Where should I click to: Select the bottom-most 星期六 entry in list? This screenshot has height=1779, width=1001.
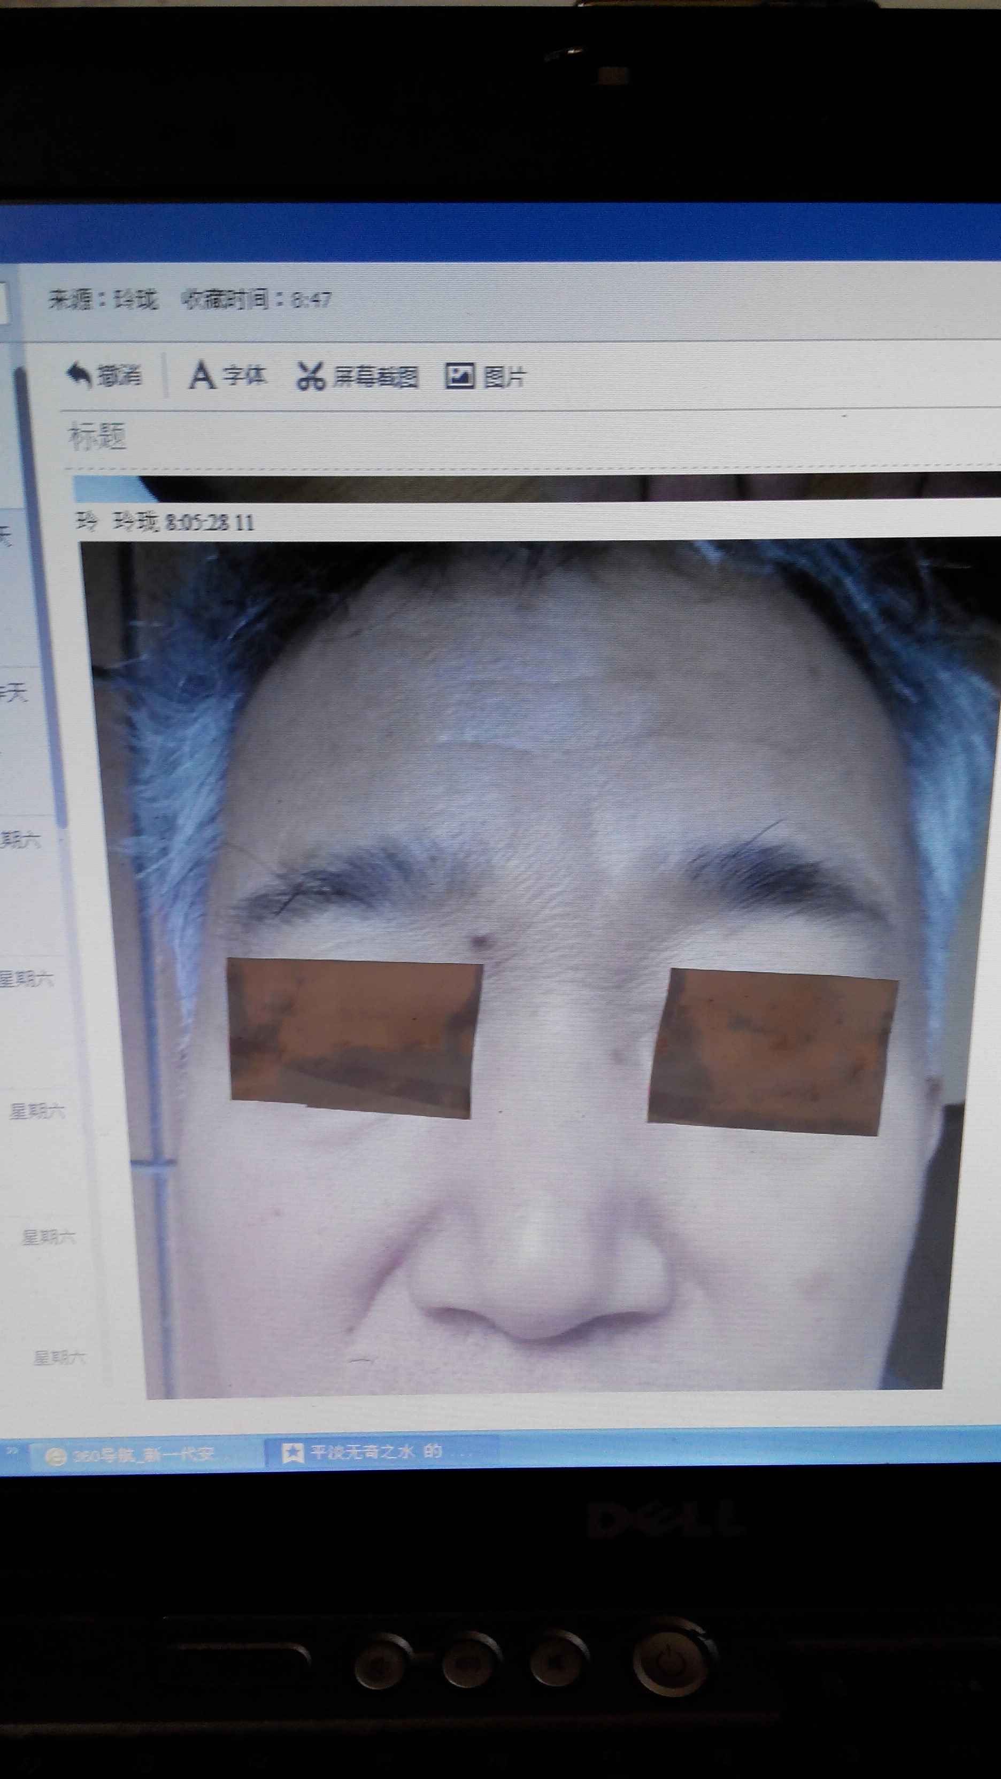coord(59,1358)
